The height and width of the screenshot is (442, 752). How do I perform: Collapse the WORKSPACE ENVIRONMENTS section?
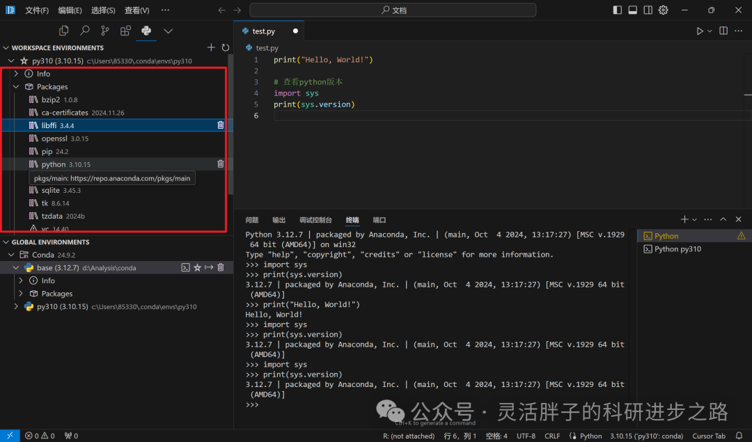pyautogui.click(x=6, y=48)
